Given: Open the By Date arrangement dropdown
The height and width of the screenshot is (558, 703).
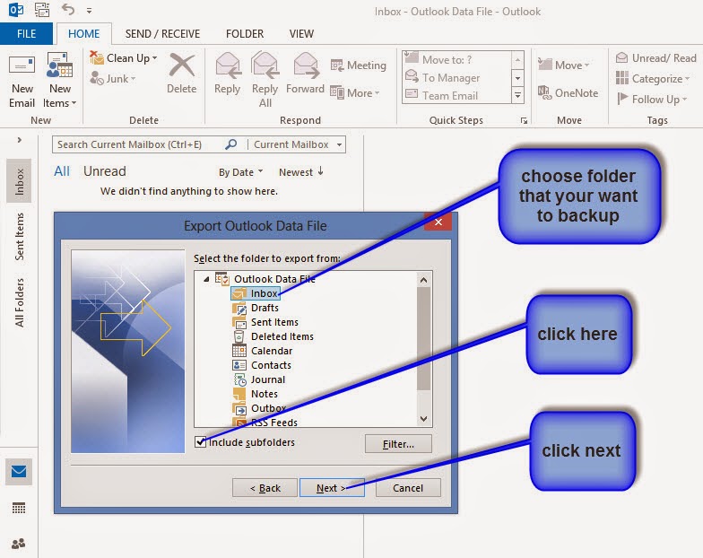Looking at the screenshot, I should [x=240, y=172].
